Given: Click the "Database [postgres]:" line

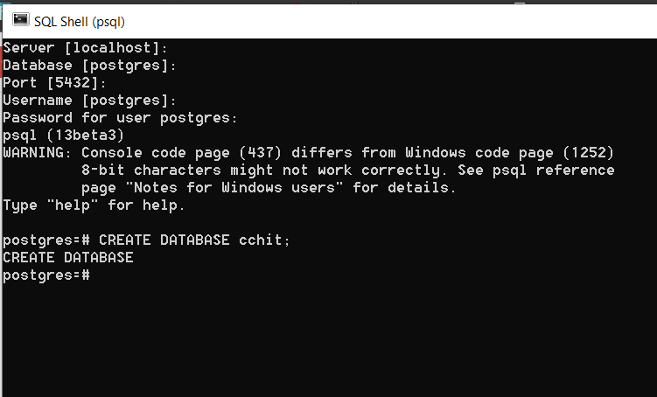Looking at the screenshot, I should (89, 66).
